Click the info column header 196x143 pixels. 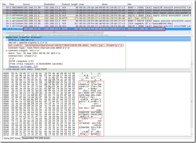click(x=129, y=4)
